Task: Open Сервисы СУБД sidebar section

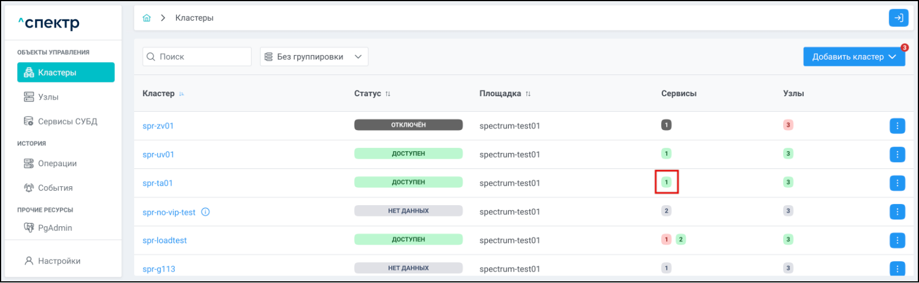Action: tap(67, 121)
